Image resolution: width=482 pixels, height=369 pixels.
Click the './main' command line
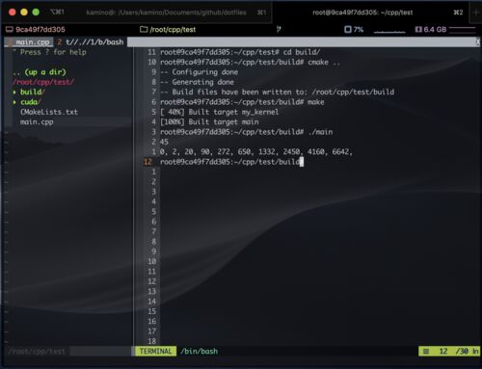point(246,132)
